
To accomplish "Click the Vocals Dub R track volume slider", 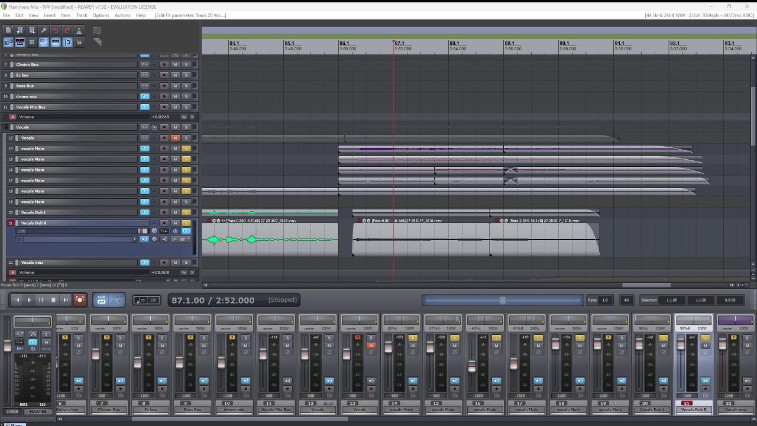I will (82, 231).
